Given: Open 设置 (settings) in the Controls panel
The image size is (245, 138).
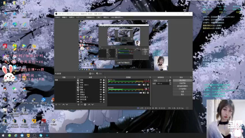Looking at the screenshot, I should (x=182, y=92).
